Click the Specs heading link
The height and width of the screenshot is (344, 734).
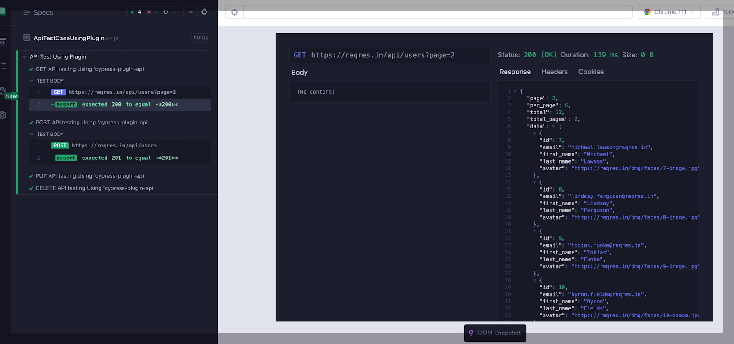(x=43, y=12)
